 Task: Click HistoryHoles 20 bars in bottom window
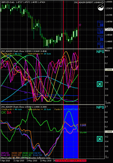click(40, 109)
